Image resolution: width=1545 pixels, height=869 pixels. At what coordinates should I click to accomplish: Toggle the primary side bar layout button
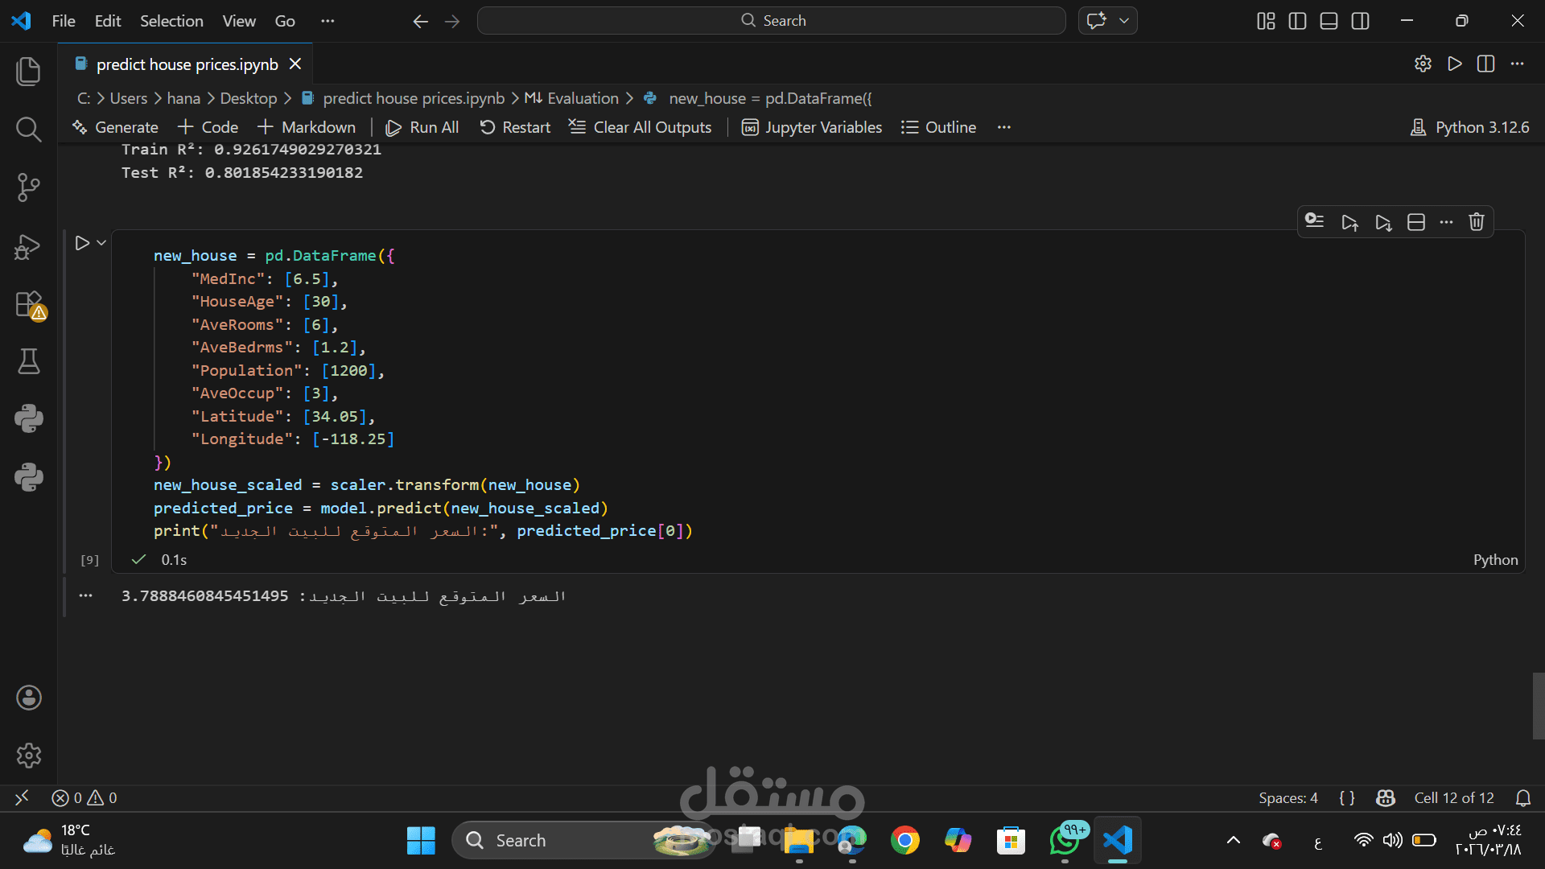click(x=1297, y=21)
